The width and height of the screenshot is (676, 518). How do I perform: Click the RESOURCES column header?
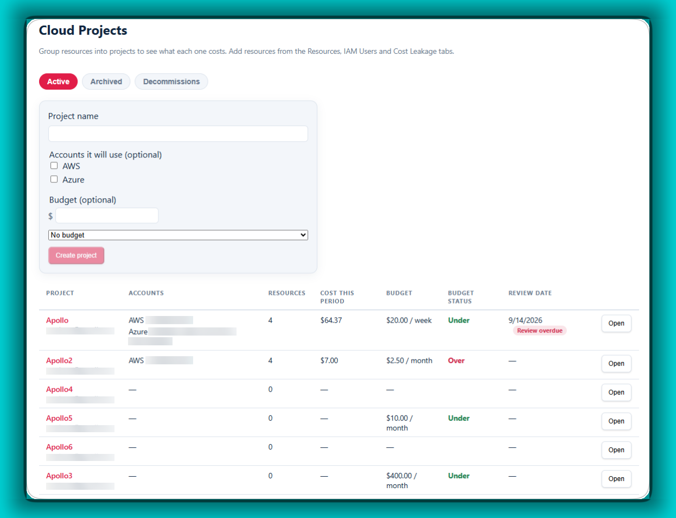pos(287,293)
